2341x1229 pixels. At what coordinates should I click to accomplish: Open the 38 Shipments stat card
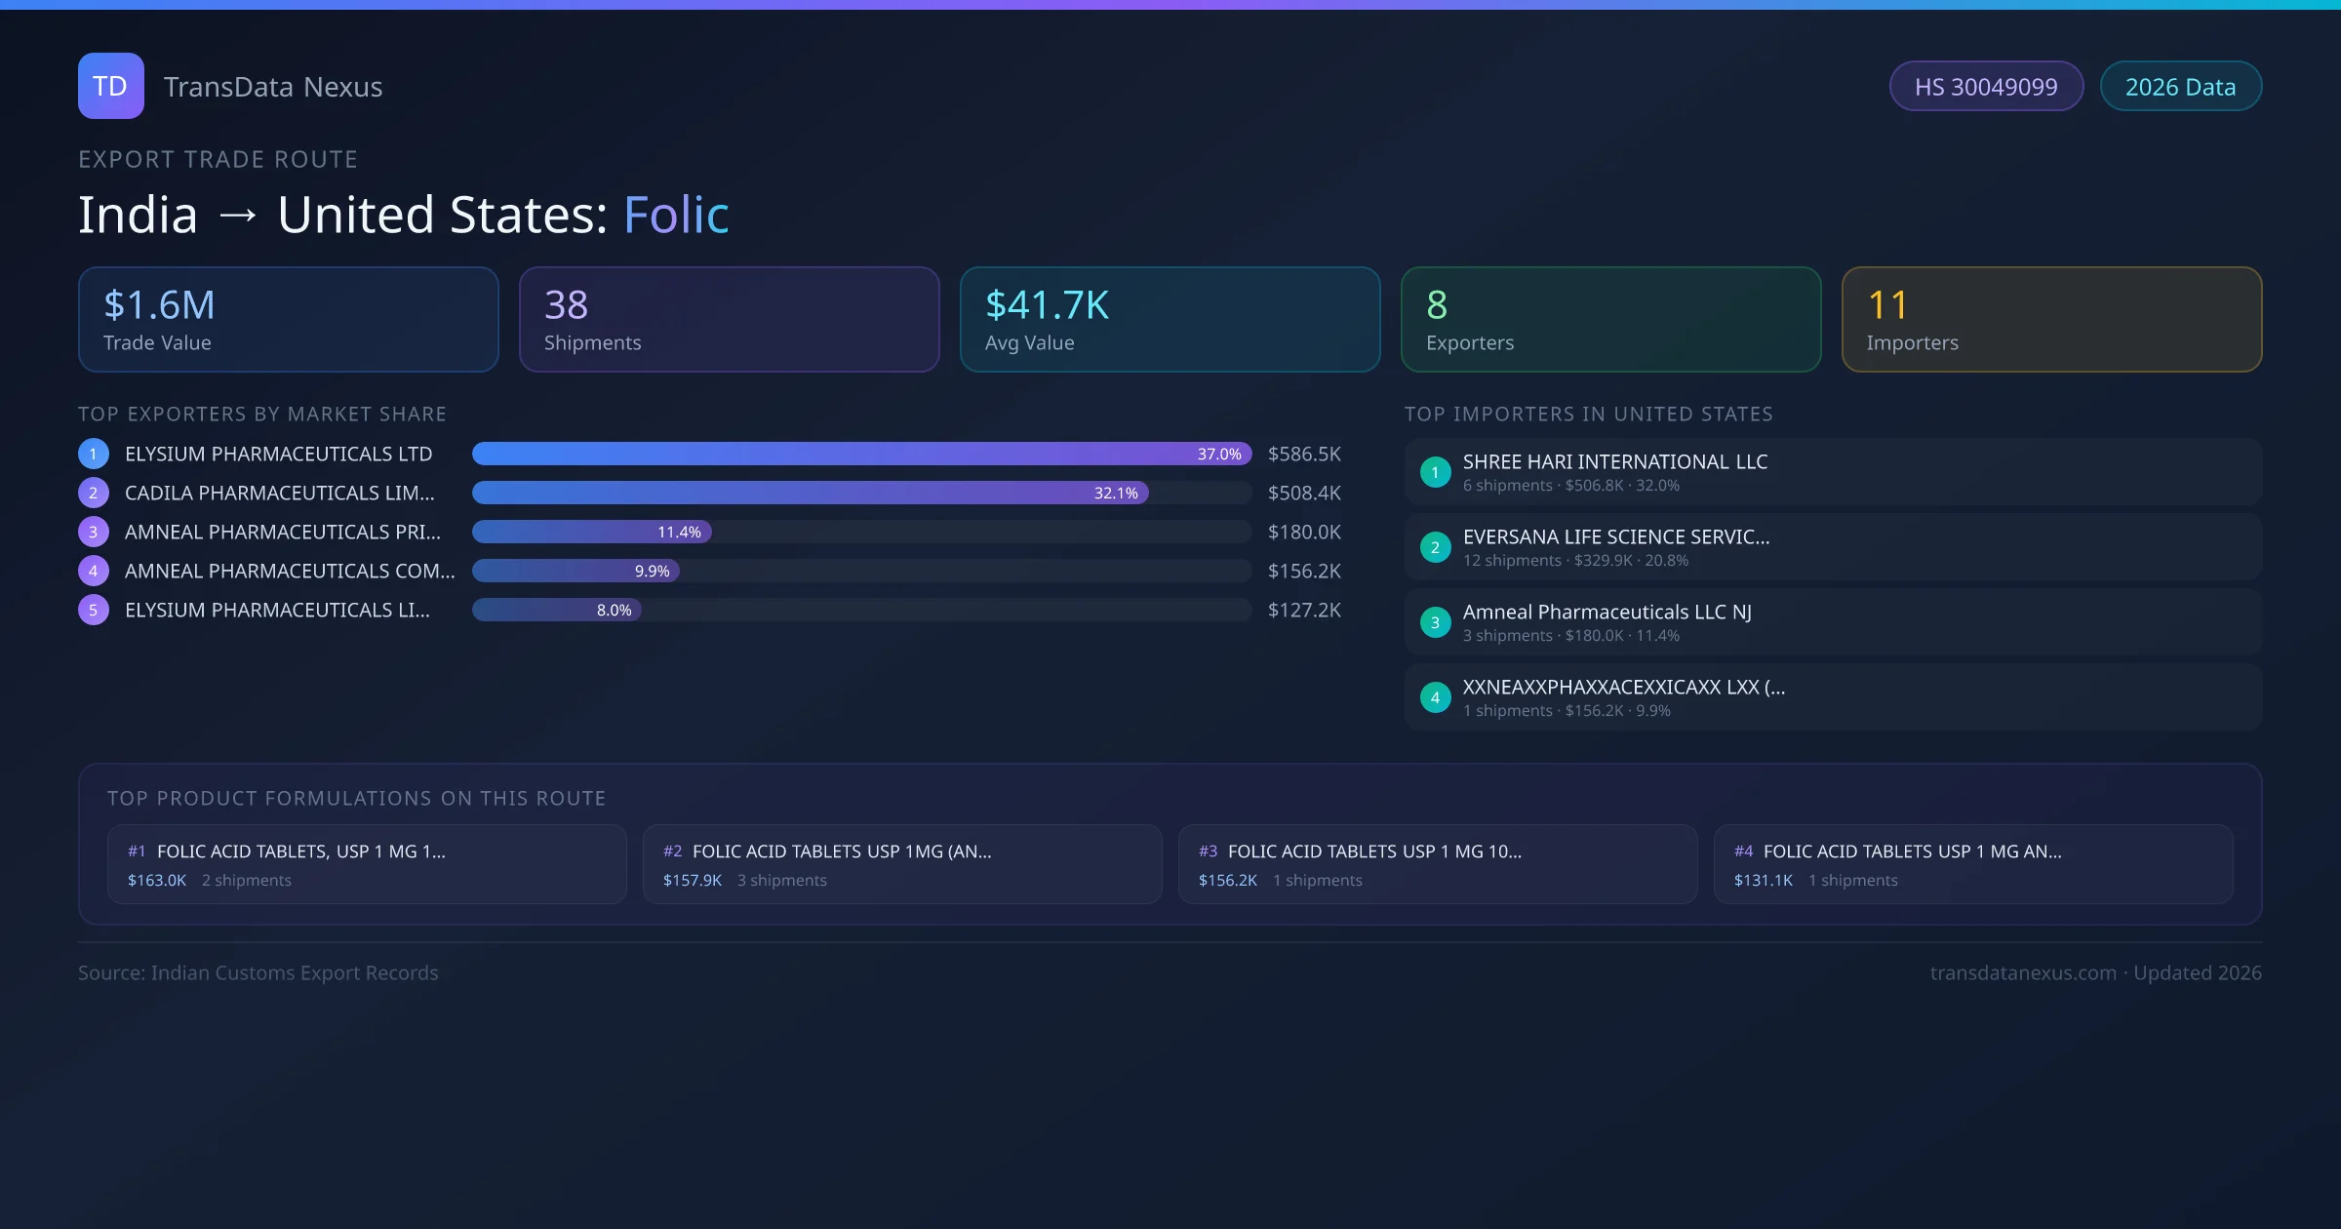coord(729,320)
